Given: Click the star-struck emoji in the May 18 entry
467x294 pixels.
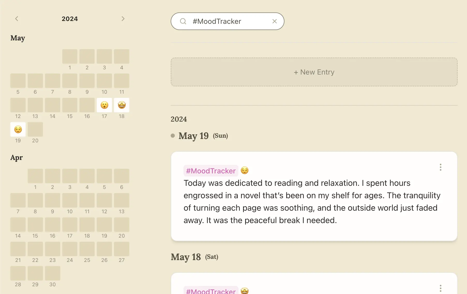Looking at the screenshot, I should tap(244, 291).
